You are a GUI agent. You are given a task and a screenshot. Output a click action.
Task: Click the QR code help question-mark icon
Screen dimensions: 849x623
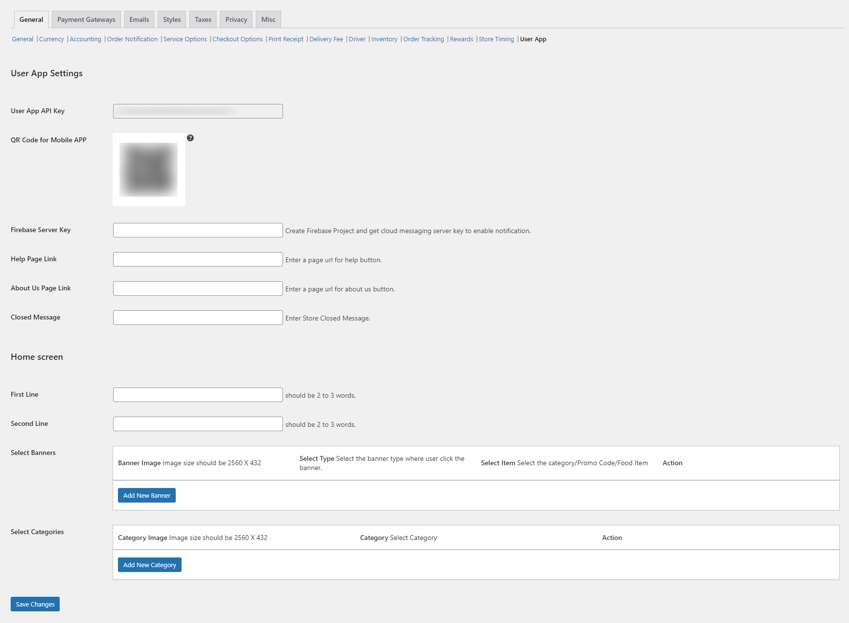[x=190, y=138]
